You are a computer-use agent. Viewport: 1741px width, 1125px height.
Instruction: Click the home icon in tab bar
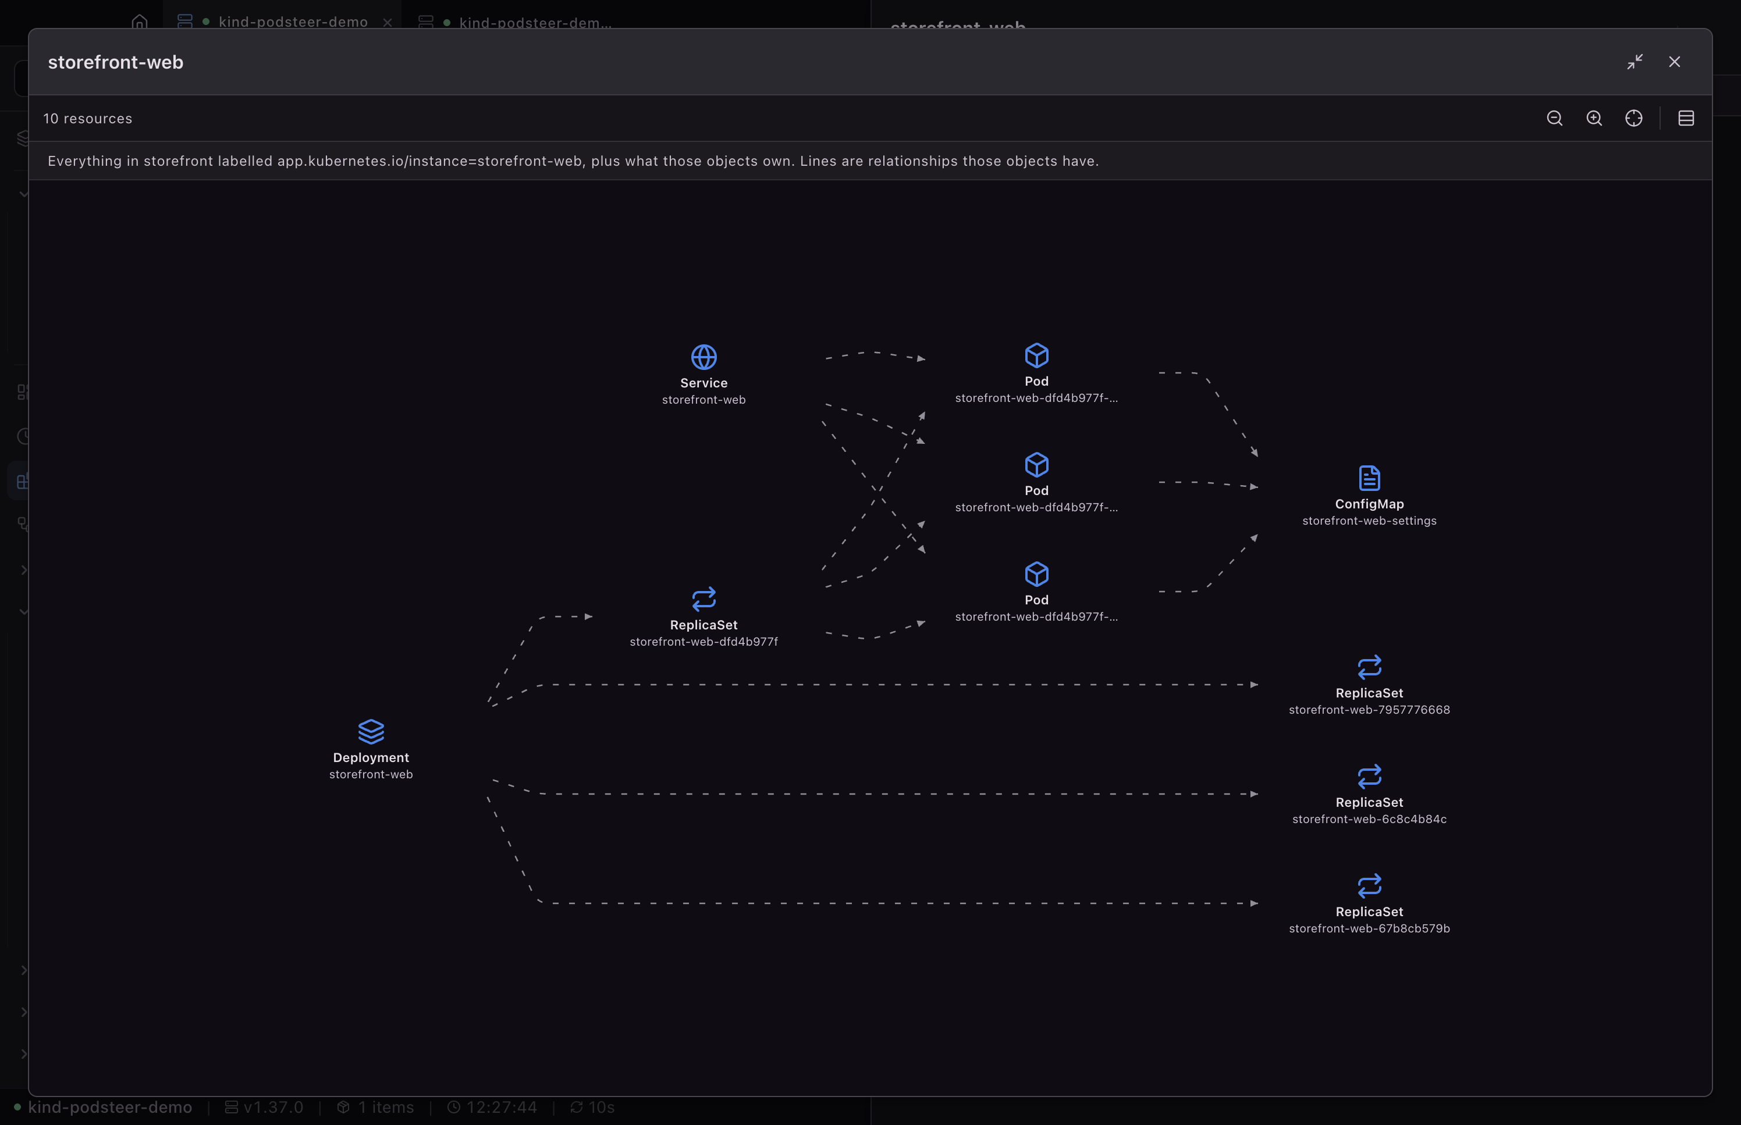coord(140,22)
